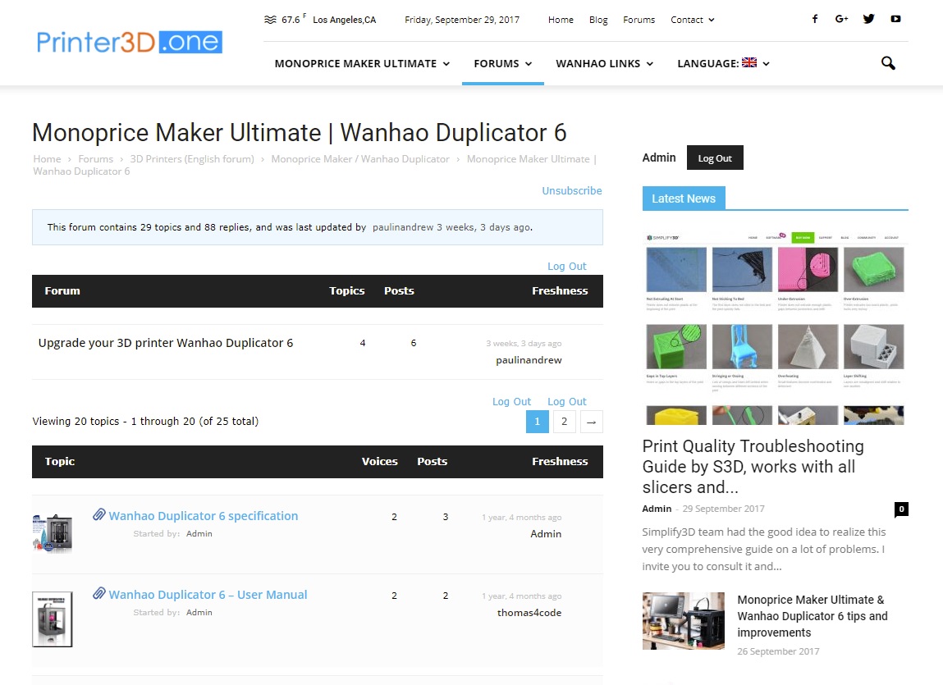This screenshot has width=943, height=685.
Task: Click Admin in specification topic Freshness column
Action: 546,534
